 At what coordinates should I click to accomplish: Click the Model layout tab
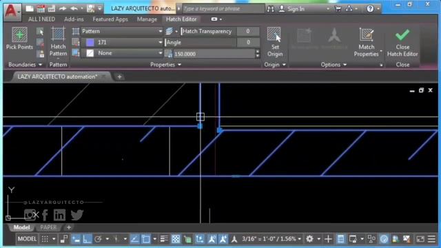(x=21, y=227)
